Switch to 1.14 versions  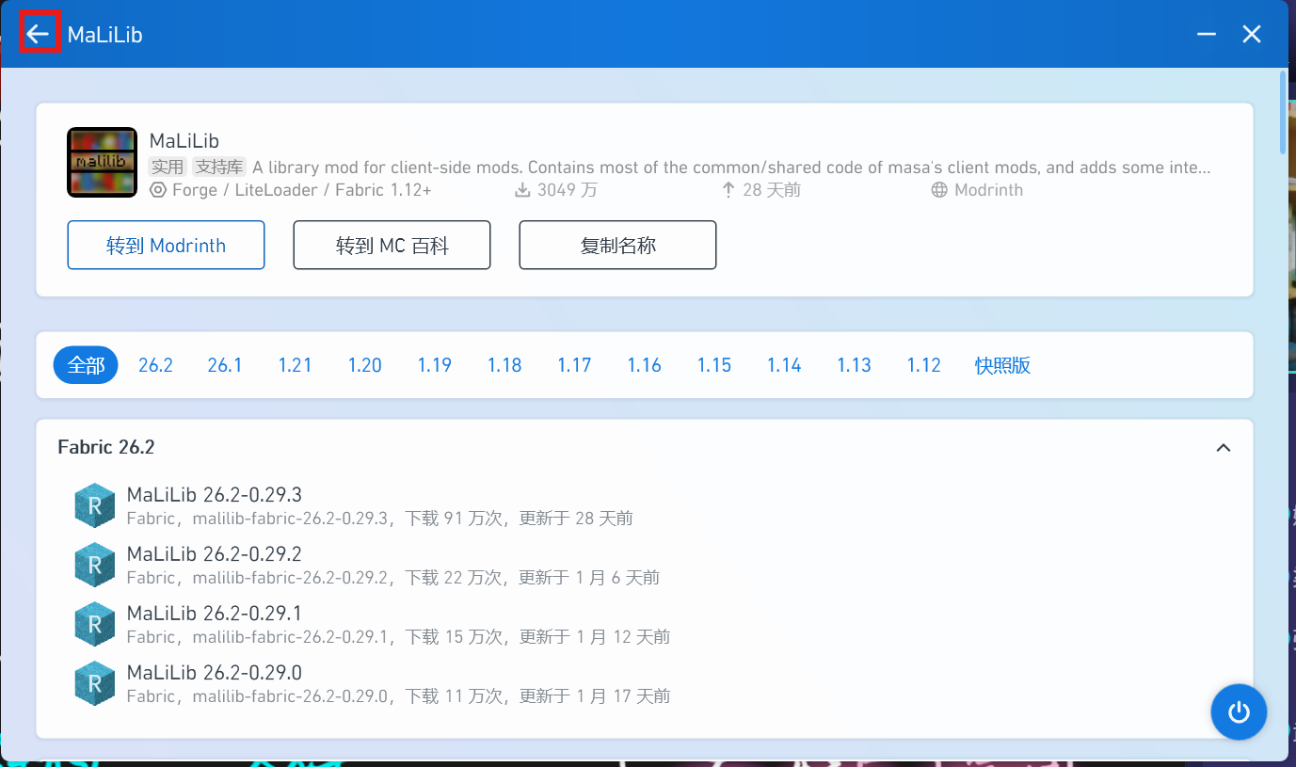784,365
